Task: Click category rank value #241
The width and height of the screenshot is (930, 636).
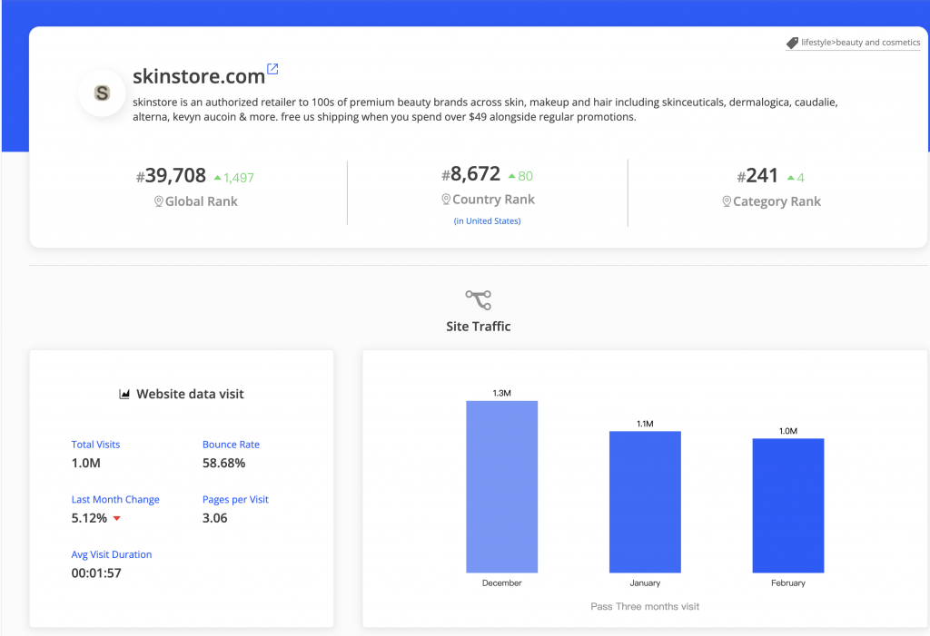Action: [x=757, y=175]
